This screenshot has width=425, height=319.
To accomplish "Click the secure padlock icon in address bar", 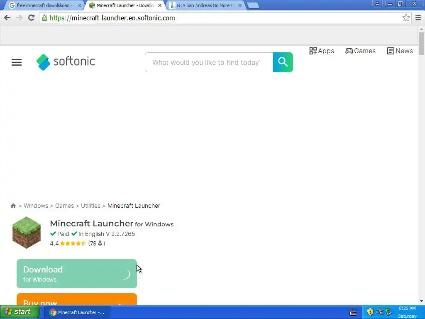I will [44, 18].
